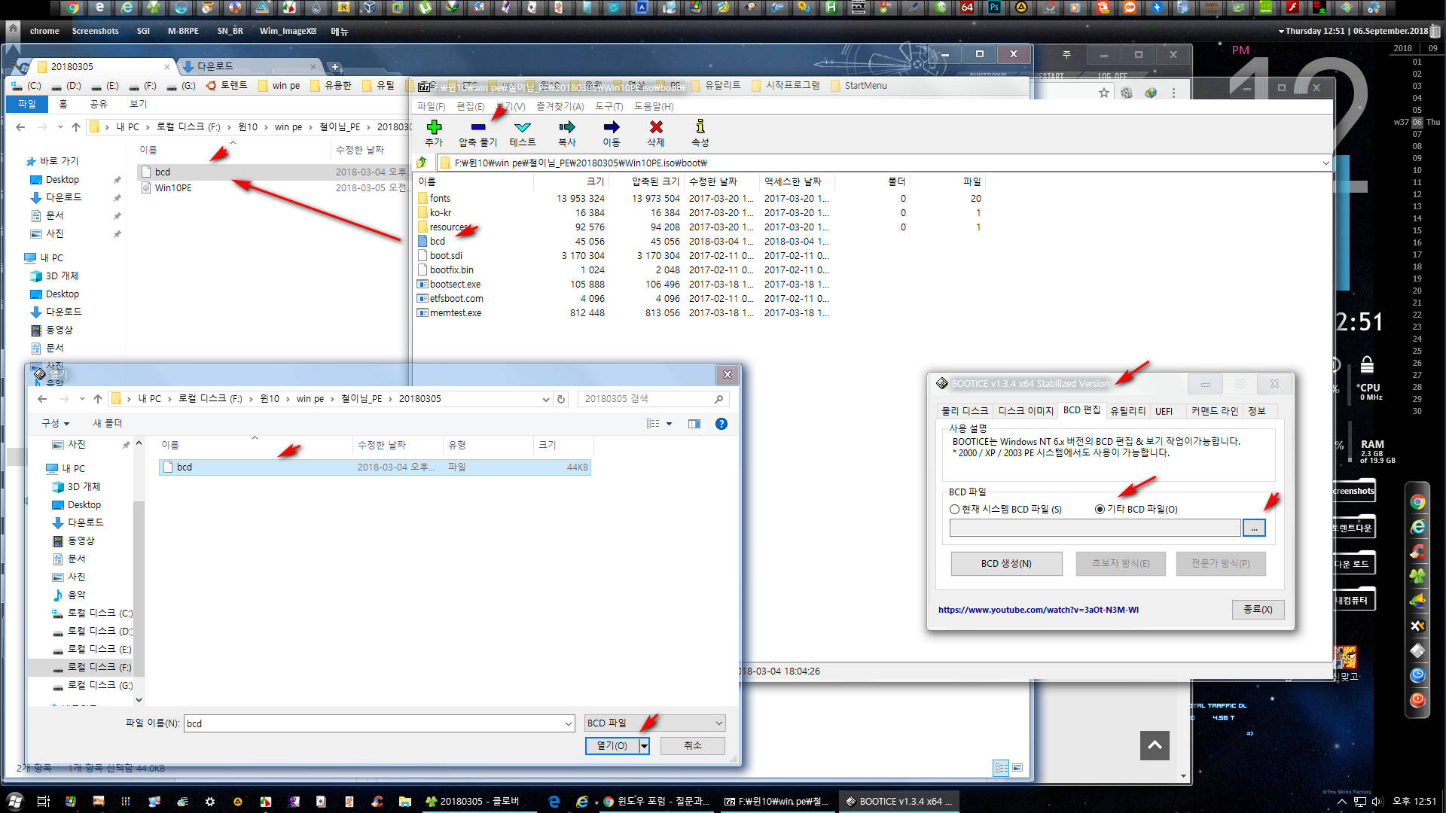
Task: Click the refresh icon in the open dialog
Action: coord(561,399)
